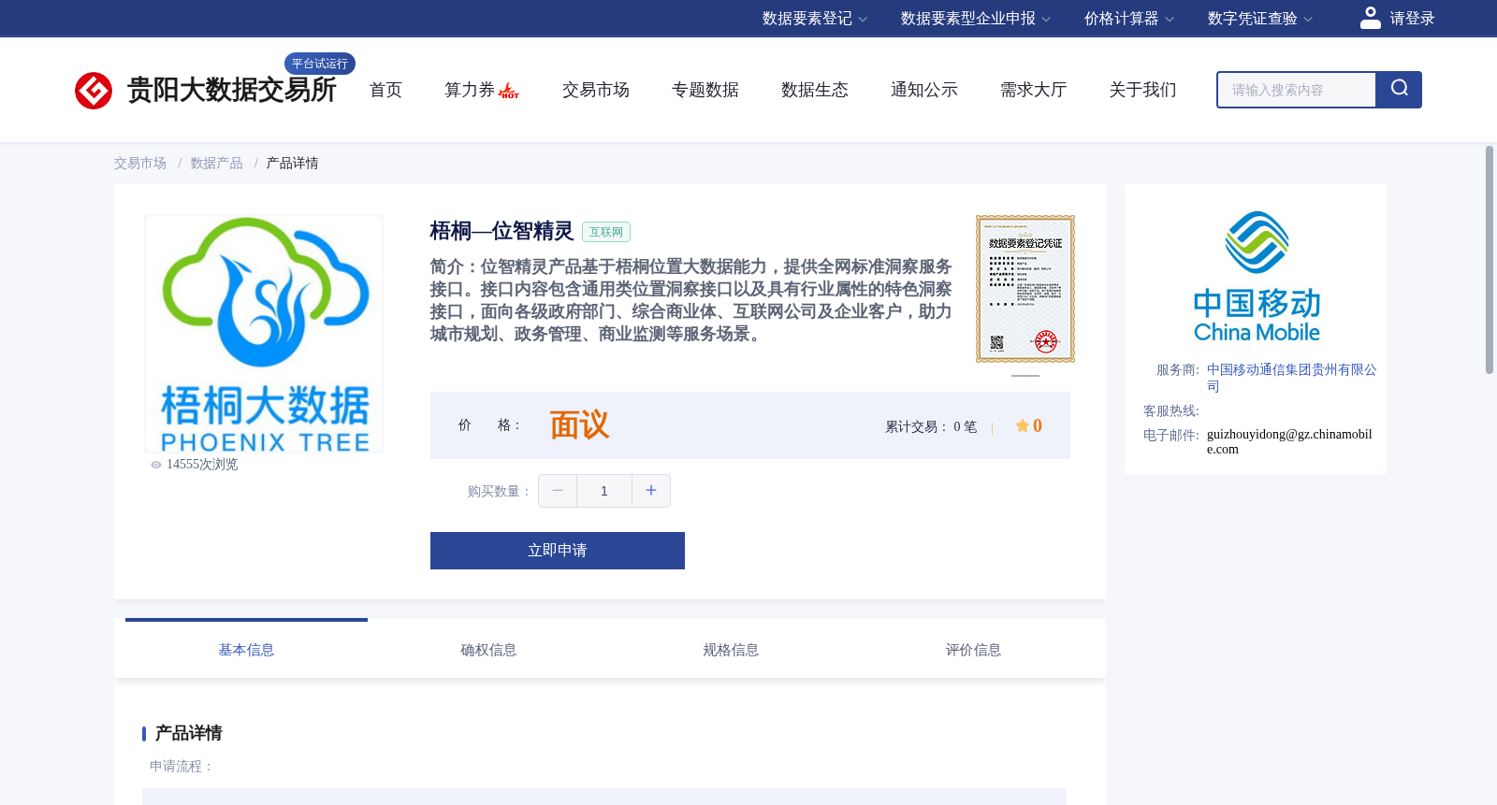This screenshot has width=1497, height=805.
Task: Click the 累计交易：0 笔 text
Action: 931,426
